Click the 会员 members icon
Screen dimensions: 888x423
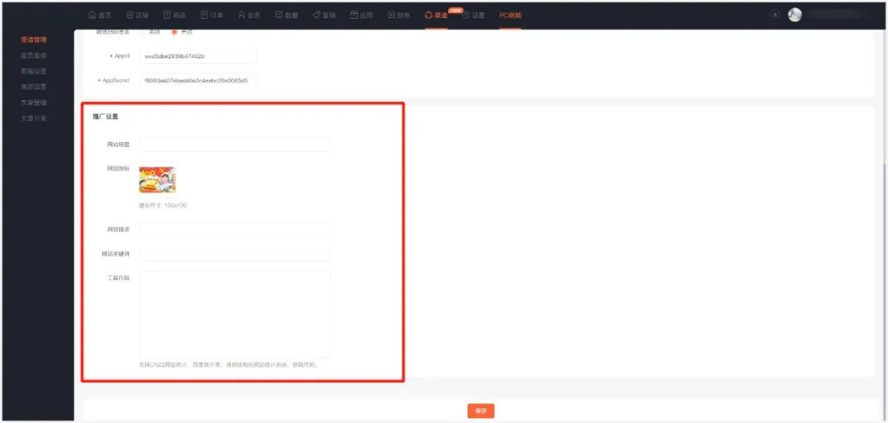tap(242, 15)
